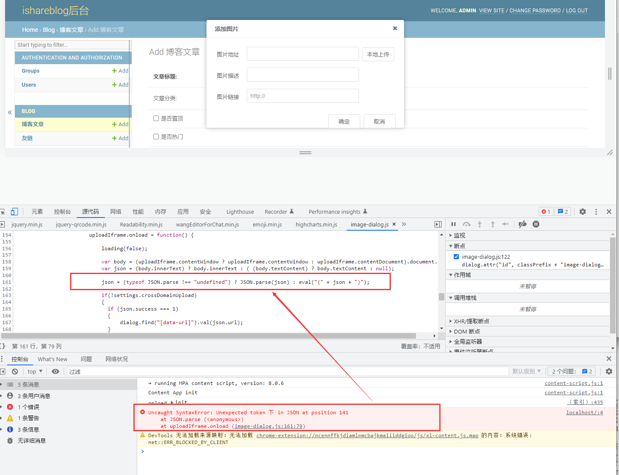Viewport: 619px width, 475px height.
Task: Open the console settings gear icon
Action: pos(609,371)
